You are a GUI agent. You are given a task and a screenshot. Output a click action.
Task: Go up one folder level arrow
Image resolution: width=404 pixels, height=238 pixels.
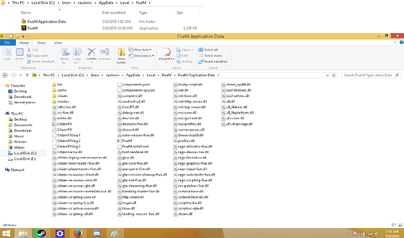pos(27,75)
